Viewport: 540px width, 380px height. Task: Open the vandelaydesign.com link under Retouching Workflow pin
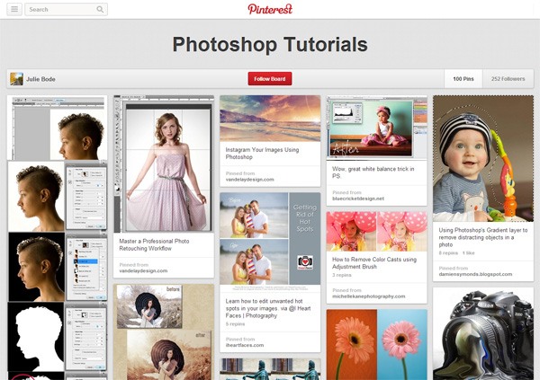tap(143, 271)
